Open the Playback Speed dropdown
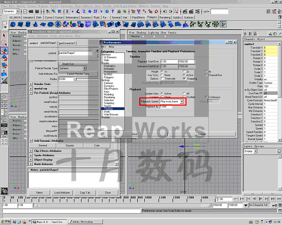The width and height of the screenshot is (282, 225). tap(182, 102)
